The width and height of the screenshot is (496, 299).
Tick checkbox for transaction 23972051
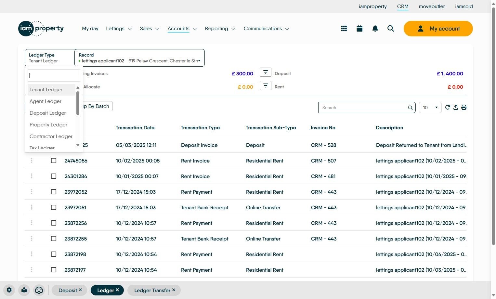tap(54, 207)
